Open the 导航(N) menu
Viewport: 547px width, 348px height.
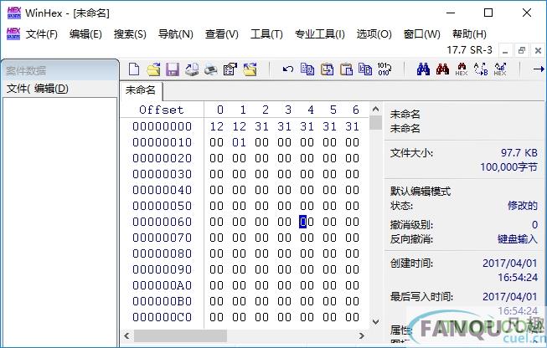175,34
